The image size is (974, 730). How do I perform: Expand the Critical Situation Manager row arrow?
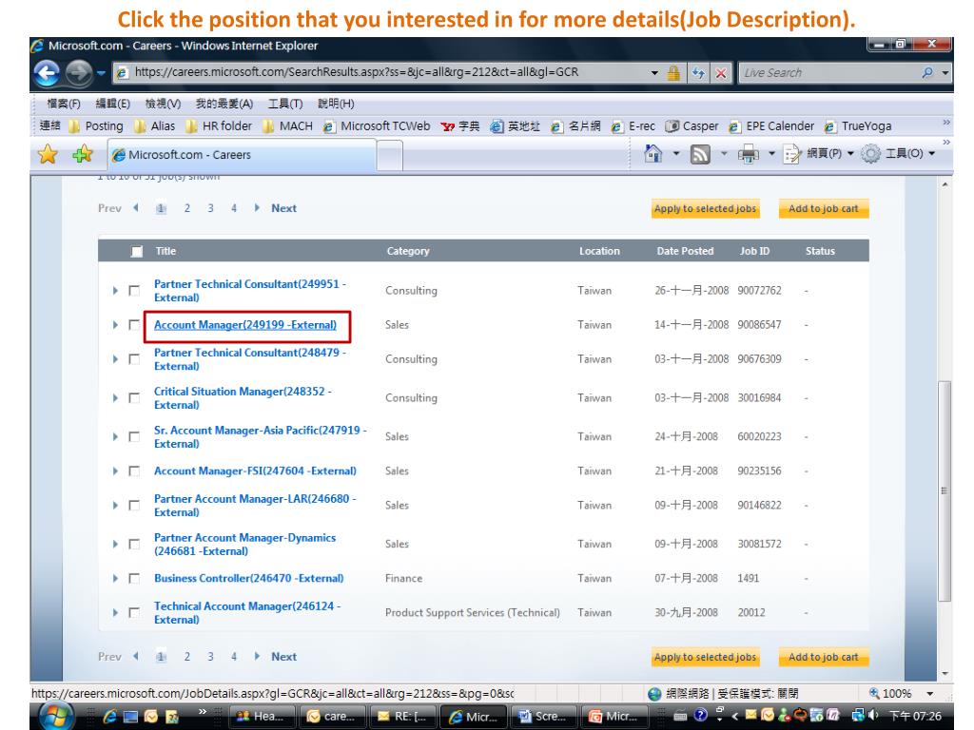pyautogui.click(x=115, y=398)
